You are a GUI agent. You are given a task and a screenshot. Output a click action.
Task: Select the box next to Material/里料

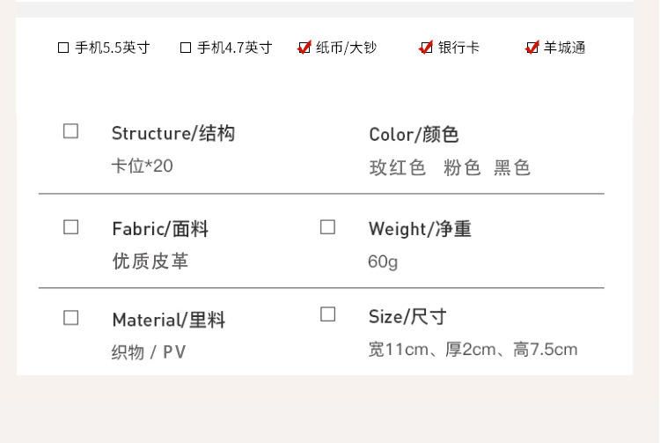coord(71,318)
